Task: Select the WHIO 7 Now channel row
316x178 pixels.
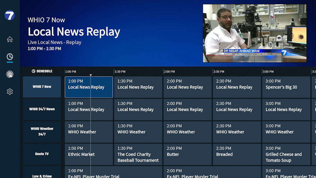Action: pos(42,87)
